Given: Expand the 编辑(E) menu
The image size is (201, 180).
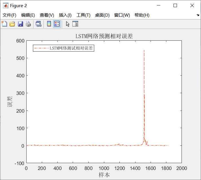Looking at the screenshot, I should tap(28, 15).
